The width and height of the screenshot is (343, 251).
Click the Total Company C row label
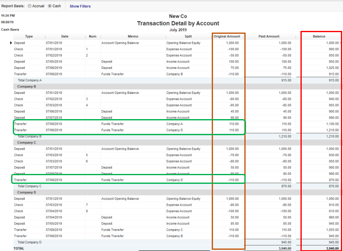pyautogui.click(x=30, y=186)
